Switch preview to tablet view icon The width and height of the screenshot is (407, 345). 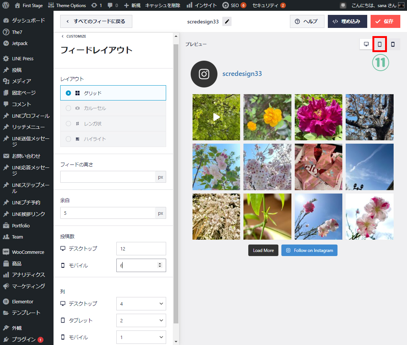(379, 44)
